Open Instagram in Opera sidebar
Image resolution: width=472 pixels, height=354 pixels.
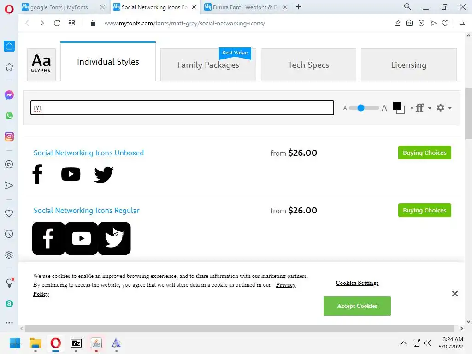(9, 136)
